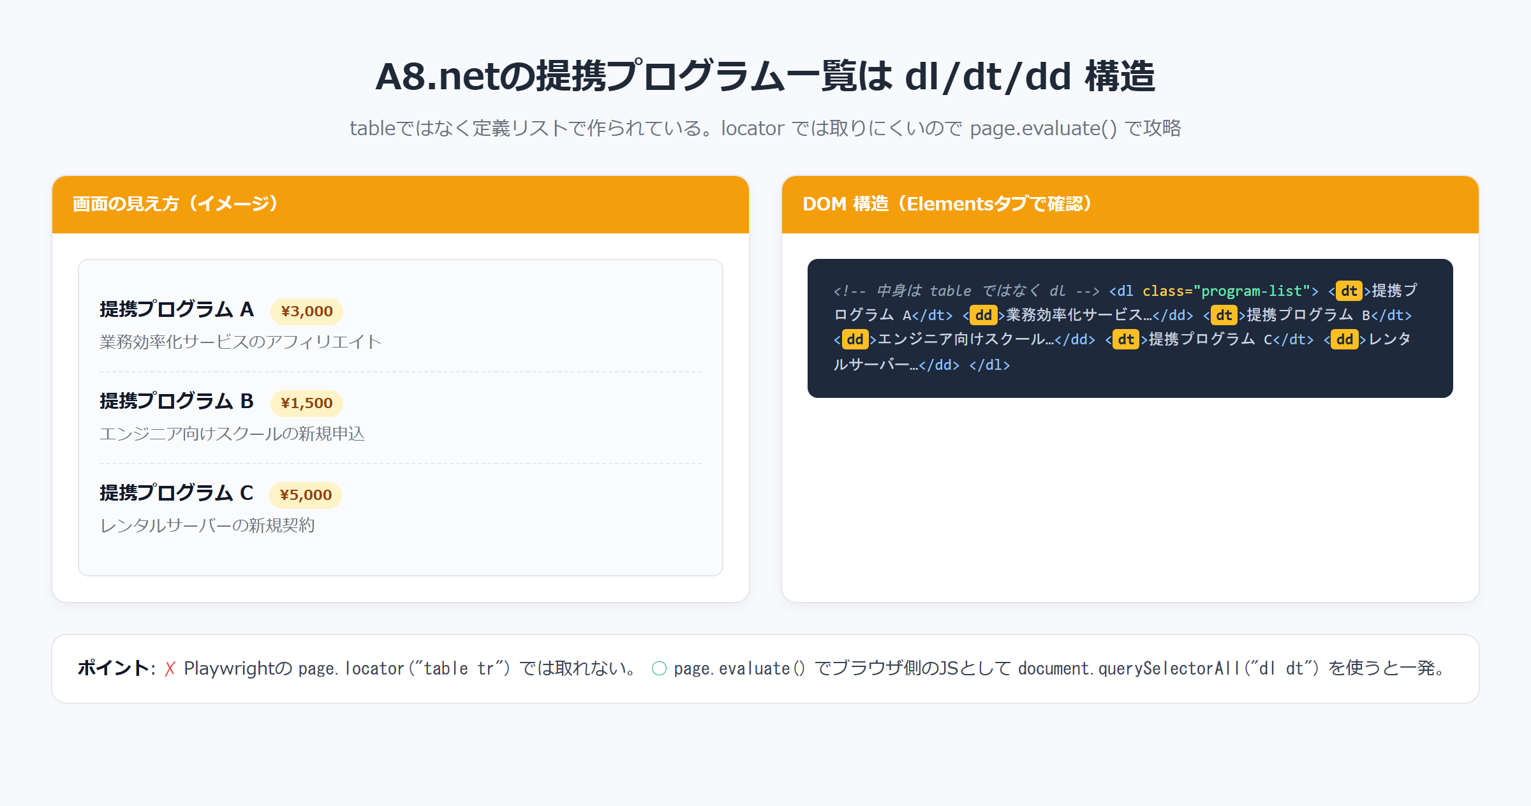Click the highlighted 'dt' before '提携プログラム B'
Image resolution: width=1531 pixels, height=806 pixels.
[x=1224, y=315]
